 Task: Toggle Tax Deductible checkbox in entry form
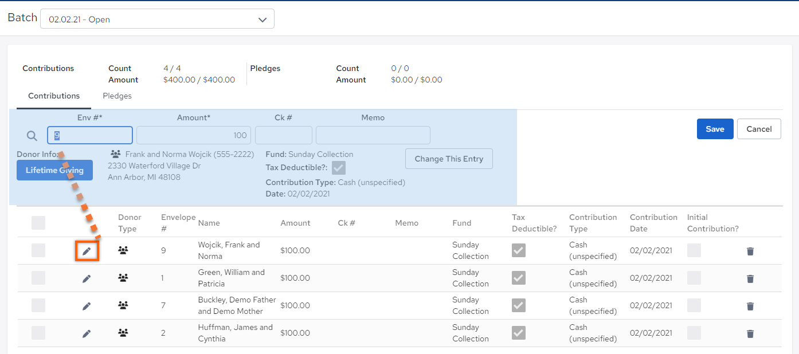339,168
